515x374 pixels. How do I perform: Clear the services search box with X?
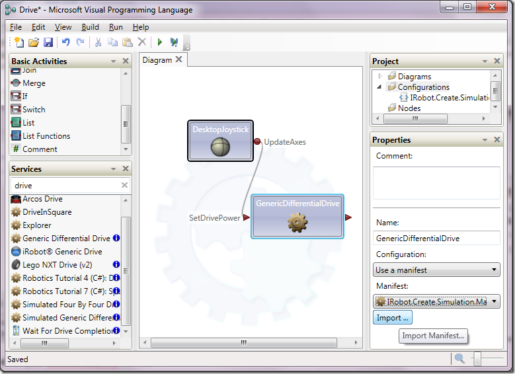point(124,186)
